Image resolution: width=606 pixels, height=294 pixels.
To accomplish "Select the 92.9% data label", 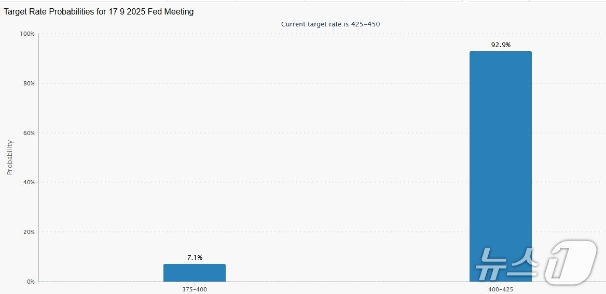I will pyautogui.click(x=501, y=45).
